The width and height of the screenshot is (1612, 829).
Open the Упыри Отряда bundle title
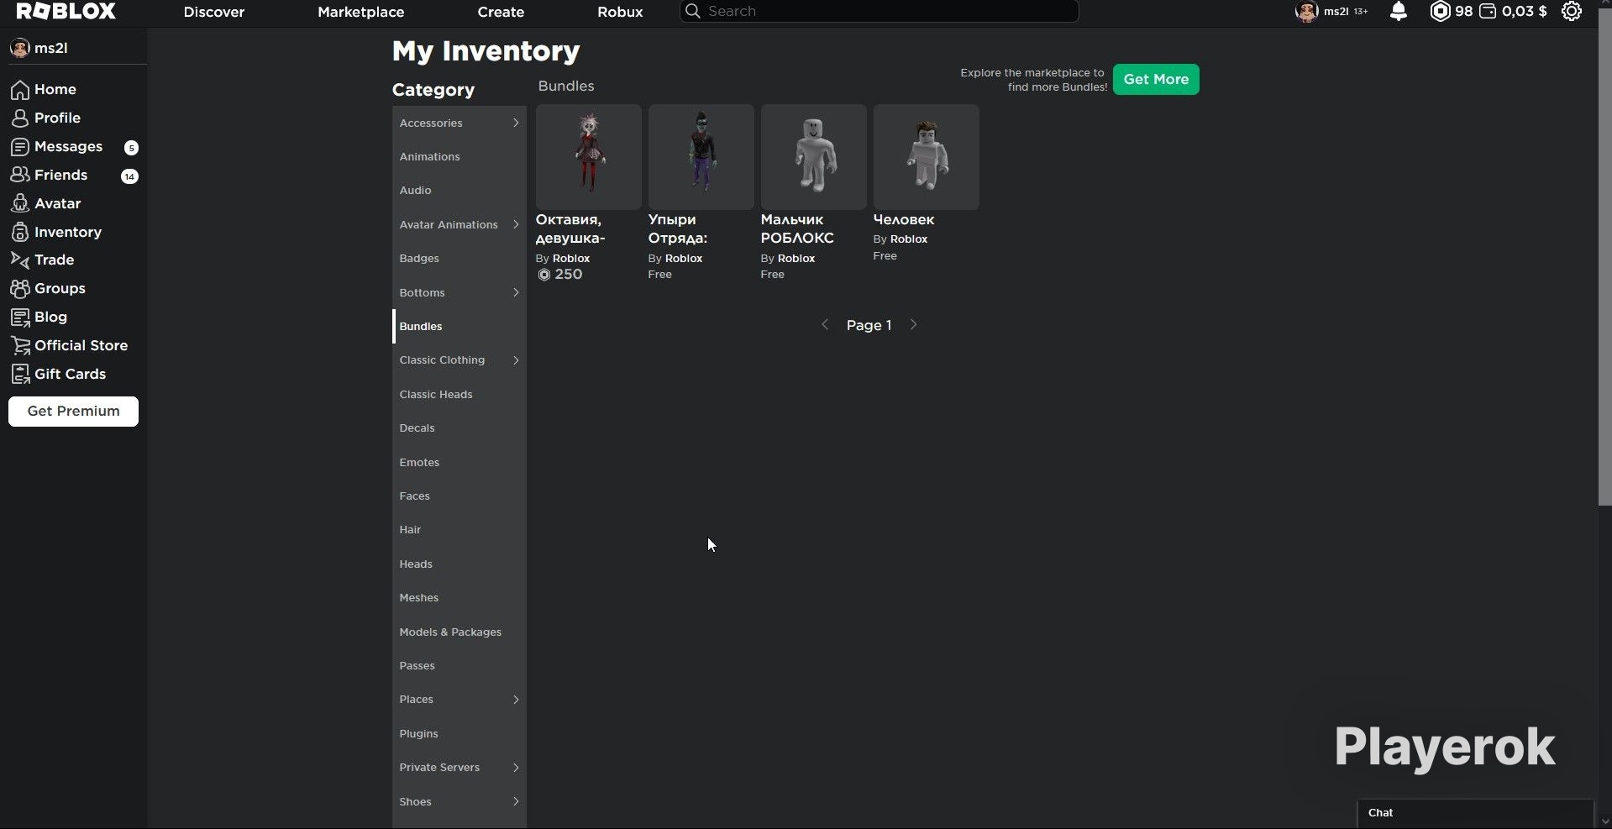click(x=678, y=228)
